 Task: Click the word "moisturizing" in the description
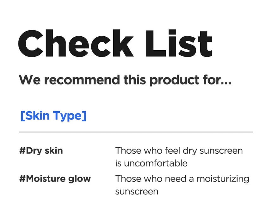click(x=223, y=179)
